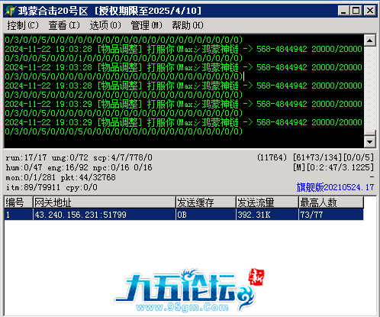
Task: Click the log scrollbar down arrow
Action: pyautogui.click(x=369, y=142)
